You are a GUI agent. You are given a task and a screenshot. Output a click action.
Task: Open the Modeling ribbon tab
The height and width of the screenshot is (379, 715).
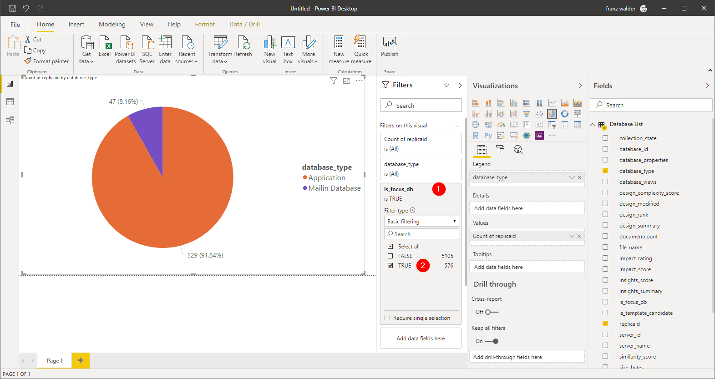pos(112,25)
